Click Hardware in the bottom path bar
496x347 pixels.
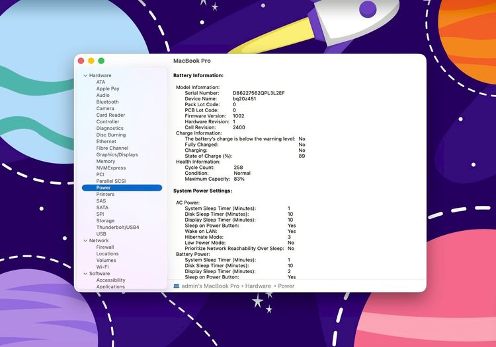pos(259,286)
